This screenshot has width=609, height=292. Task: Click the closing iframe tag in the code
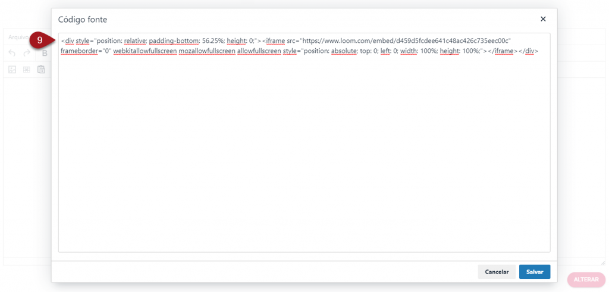[502, 51]
